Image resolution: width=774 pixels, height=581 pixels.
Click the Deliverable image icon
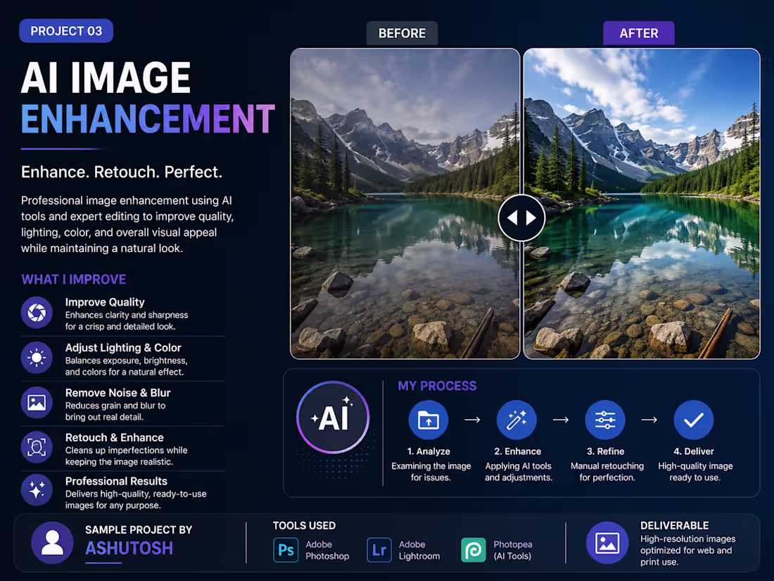[x=607, y=542]
